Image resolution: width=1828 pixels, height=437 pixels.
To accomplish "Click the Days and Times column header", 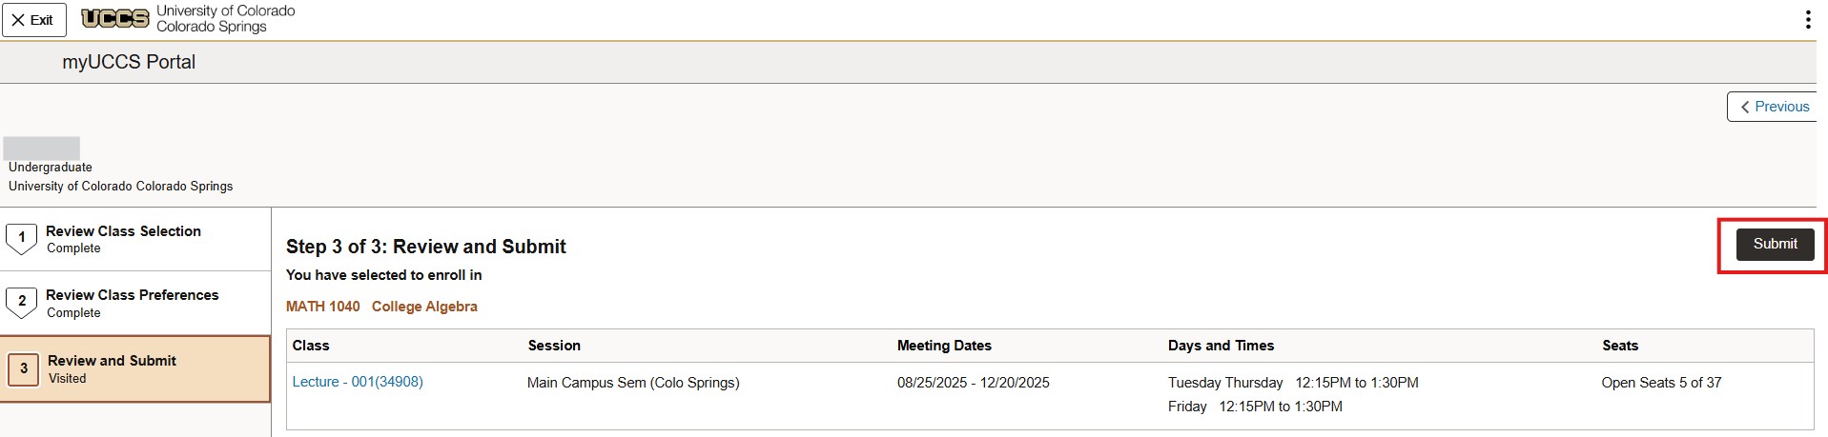I will coord(1221,346).
